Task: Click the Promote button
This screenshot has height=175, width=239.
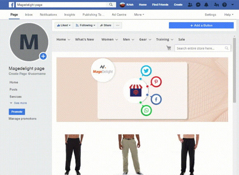Action: click(x=17, y=112)
